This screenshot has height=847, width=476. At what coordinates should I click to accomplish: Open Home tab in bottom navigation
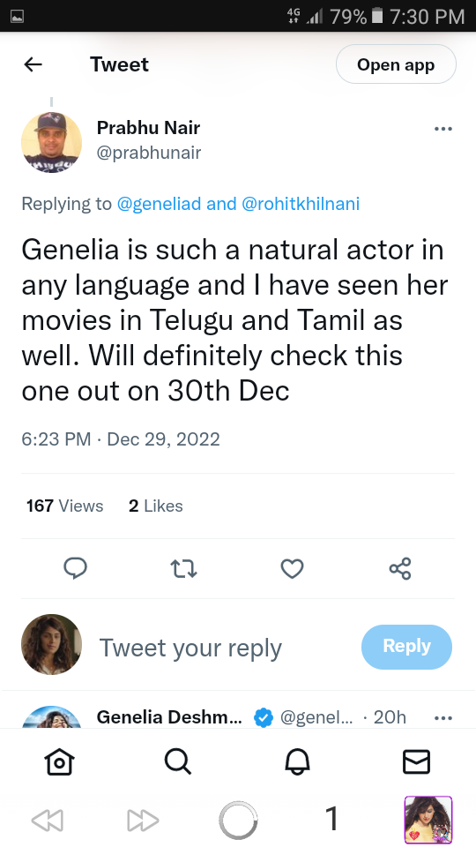tap(59, 762)
